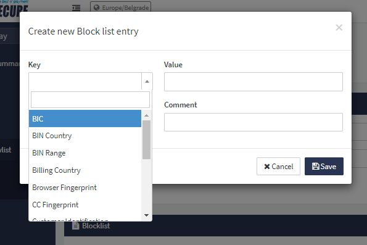
Task: Focus the Key dropdown search field
Action: pos(90,99)
